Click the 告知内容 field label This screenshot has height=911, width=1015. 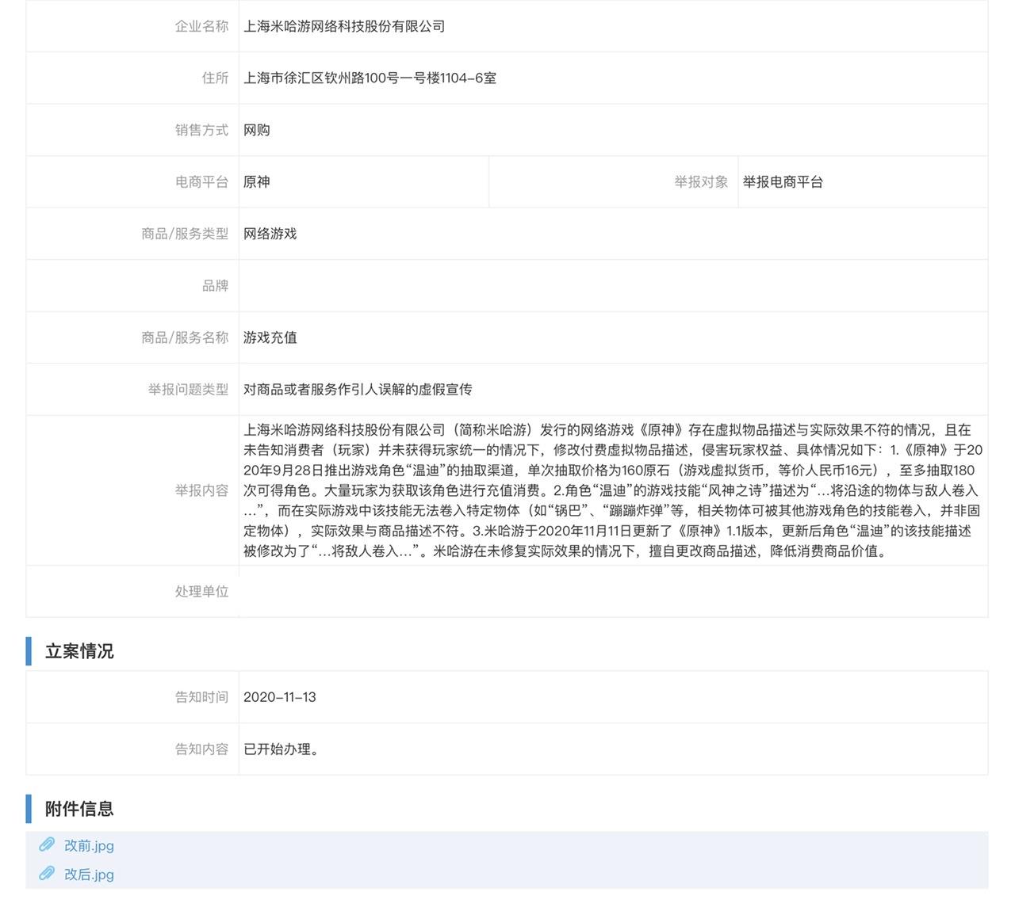click(x=201, y=749)
